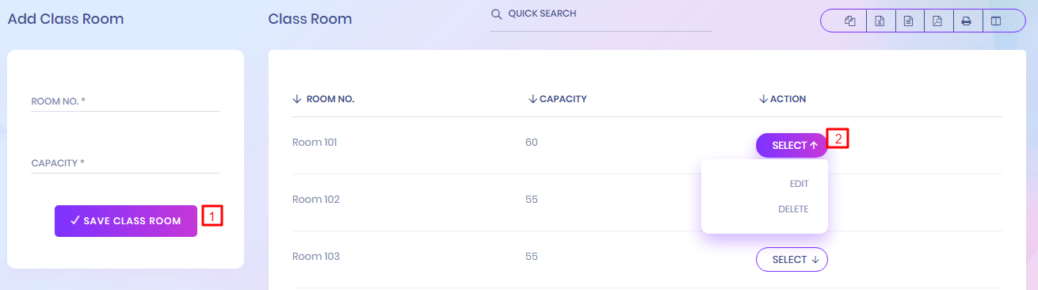Sort the table by Capacity
Screen dimensions: 1038x290
[x=558, y=99]
